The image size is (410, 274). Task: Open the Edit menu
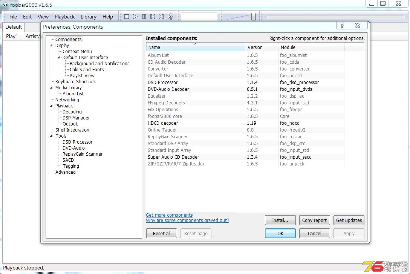[x=27, y=17]
